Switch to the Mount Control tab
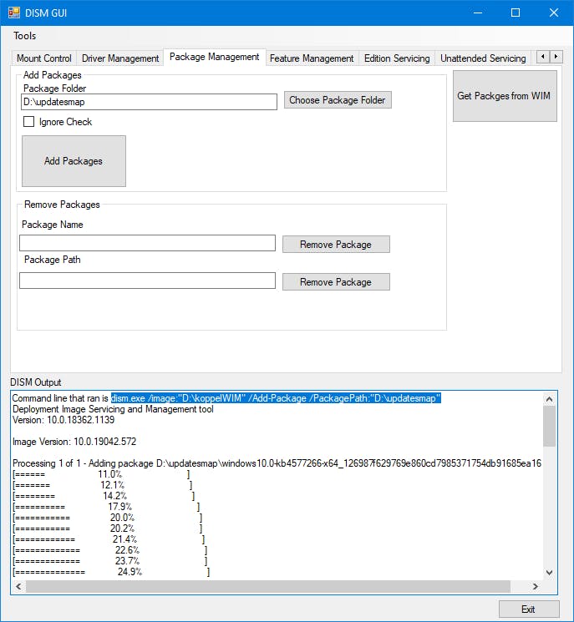 (43, 58)
